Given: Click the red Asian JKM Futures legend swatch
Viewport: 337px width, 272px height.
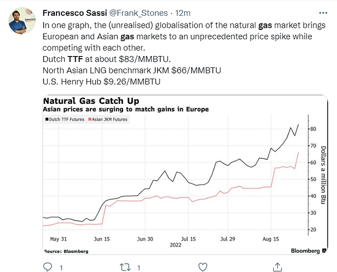Looking at the screenshot, I should (90, 119).
